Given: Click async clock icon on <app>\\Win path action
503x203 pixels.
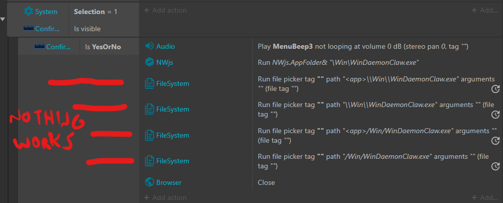Looking at the screenshot, I should click(494, 89).
